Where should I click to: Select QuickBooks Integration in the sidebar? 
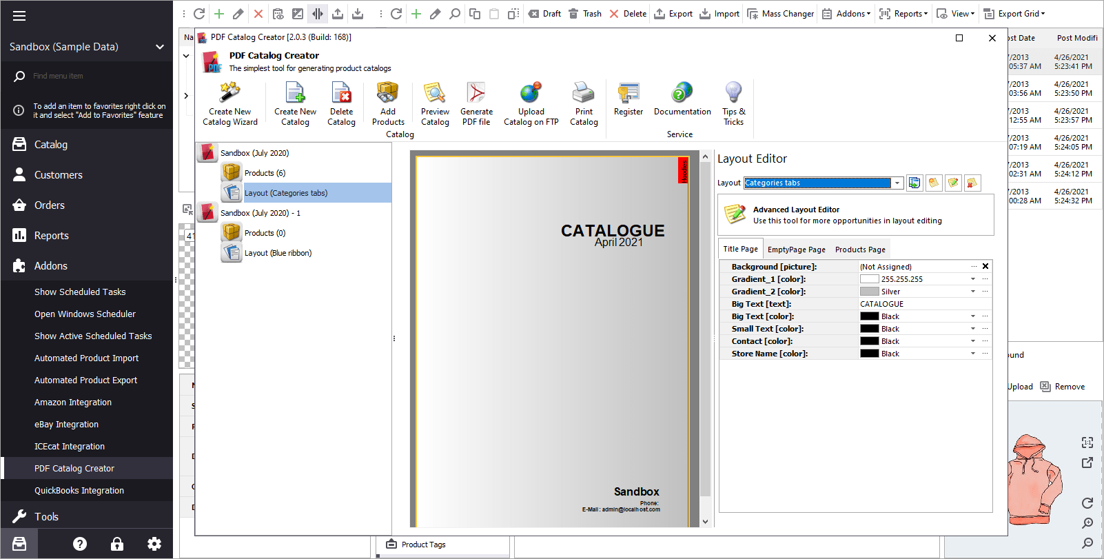tap(79, 491)
